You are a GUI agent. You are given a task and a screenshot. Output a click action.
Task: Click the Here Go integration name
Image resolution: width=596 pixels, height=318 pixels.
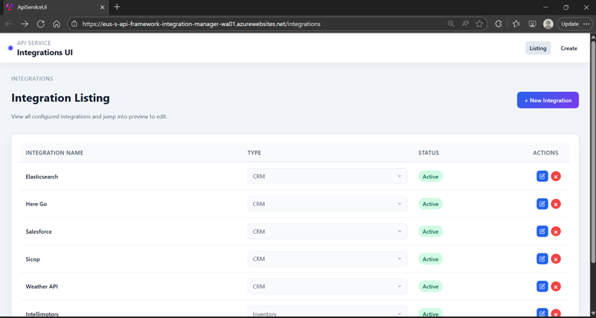coord(37,204)
